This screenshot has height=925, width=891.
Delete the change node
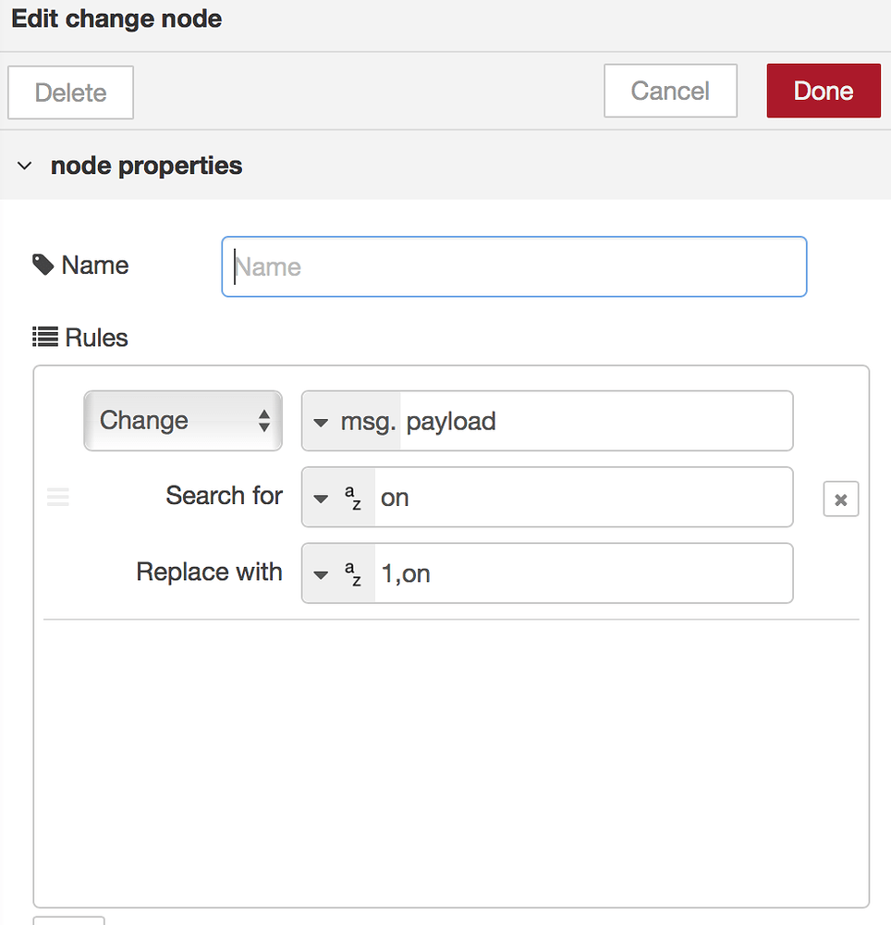(x=70, y=92)
